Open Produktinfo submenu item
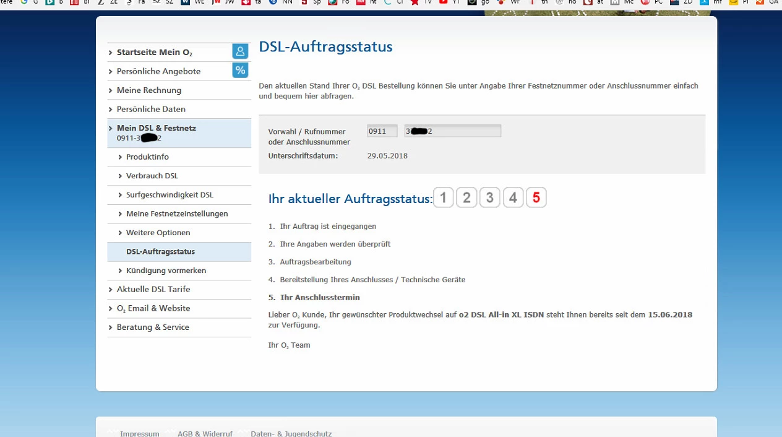The width and height of the screenshot is (782, 437). [x=147, y=157]
